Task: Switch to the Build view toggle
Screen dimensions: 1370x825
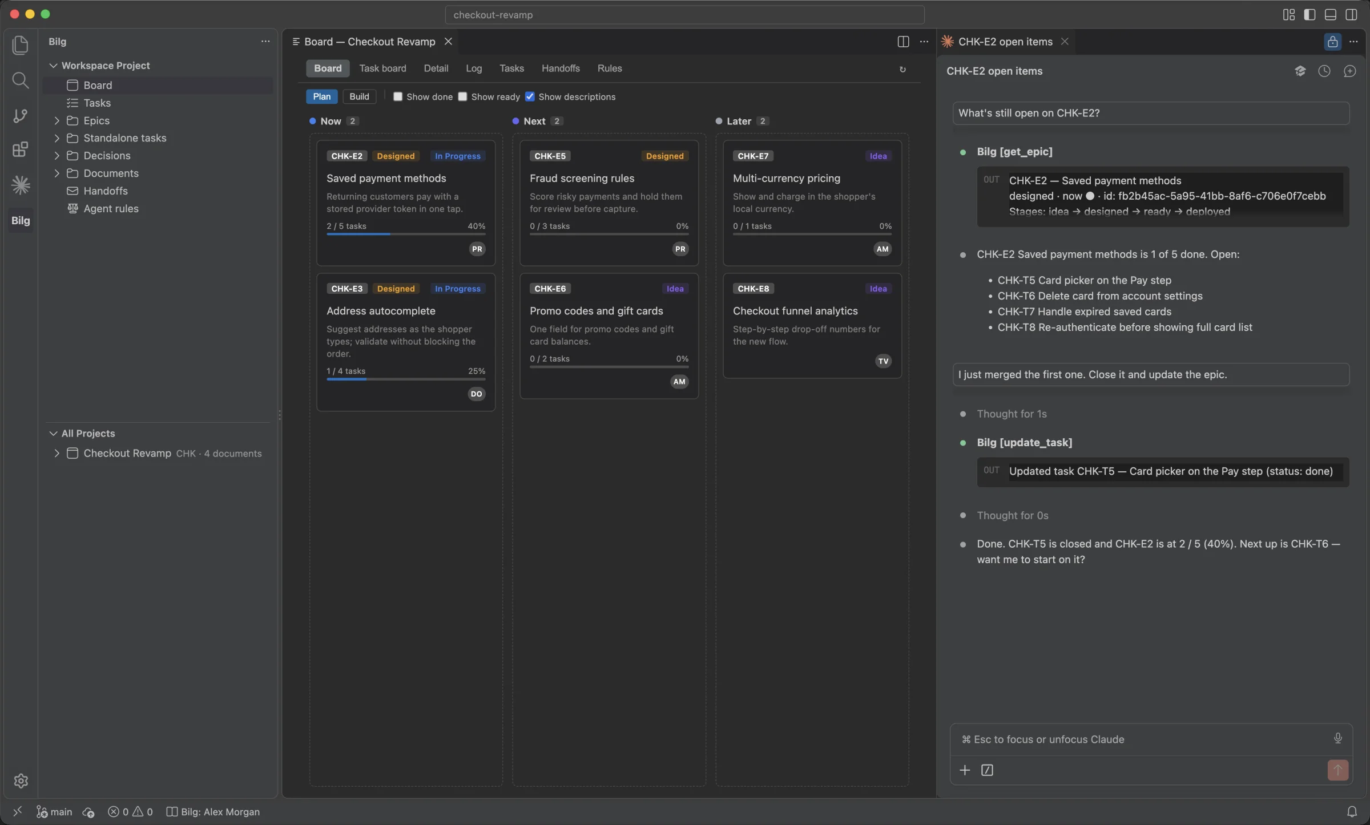Action: tap(359, 96)
